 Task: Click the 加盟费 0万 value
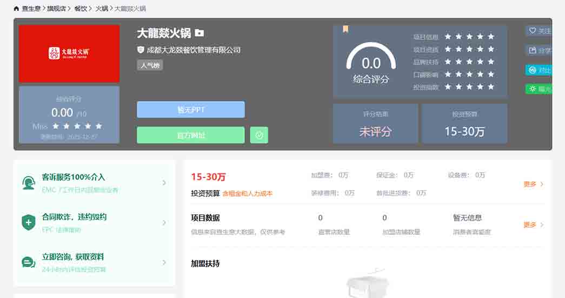pos(343,175)
